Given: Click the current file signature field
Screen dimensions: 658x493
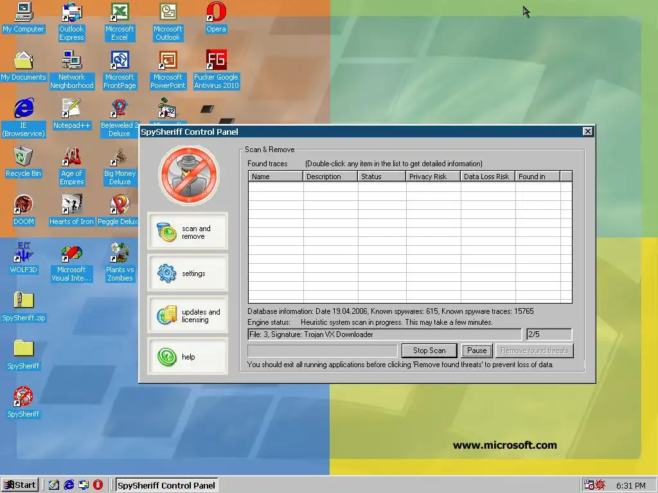Looking at the screenshot, I should 384,334.
